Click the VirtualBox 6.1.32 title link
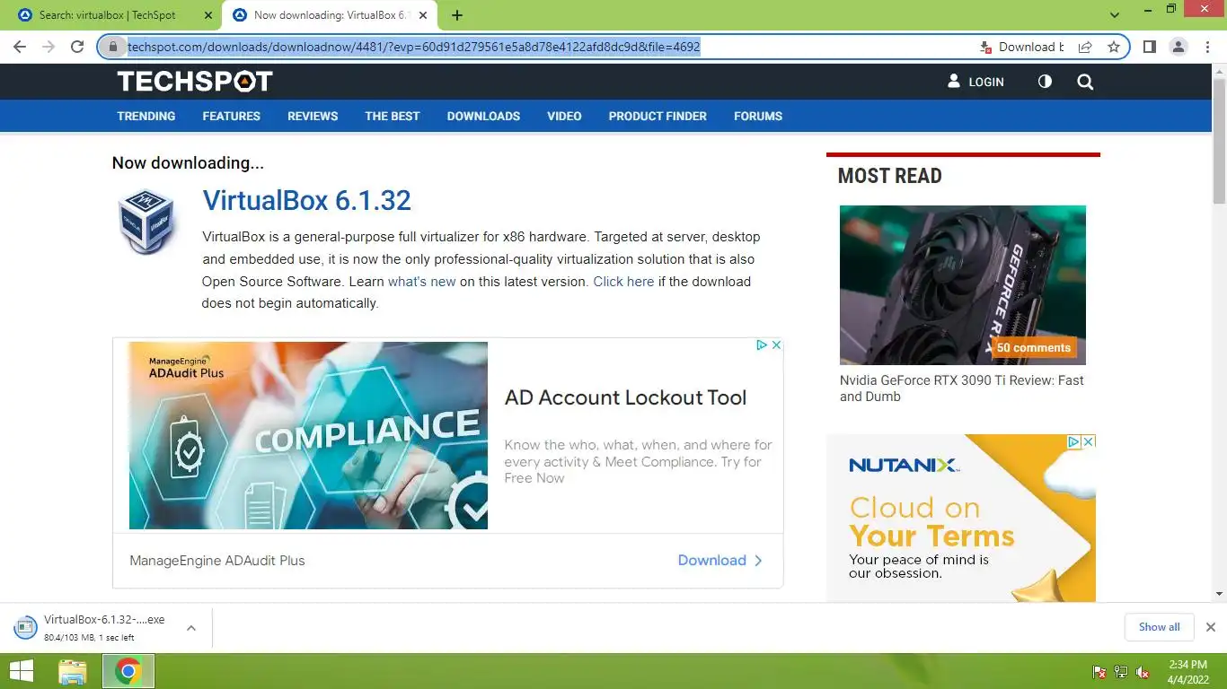Screen dimensions: 1227x689 pyautogui.click(x=307, y=200)
